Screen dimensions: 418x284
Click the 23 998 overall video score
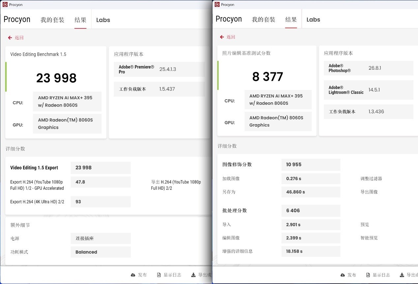(x=56, y=78)
